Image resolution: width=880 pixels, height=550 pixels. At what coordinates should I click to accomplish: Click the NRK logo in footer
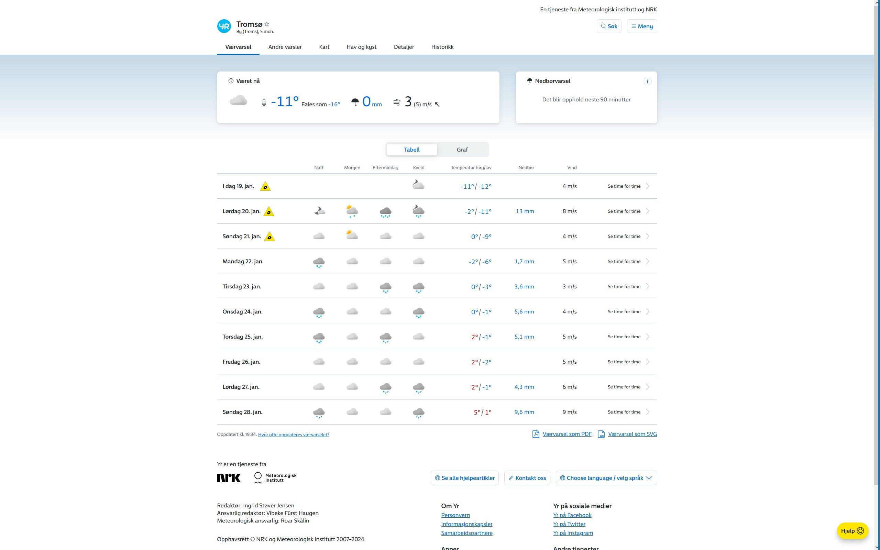pos(229,478)
